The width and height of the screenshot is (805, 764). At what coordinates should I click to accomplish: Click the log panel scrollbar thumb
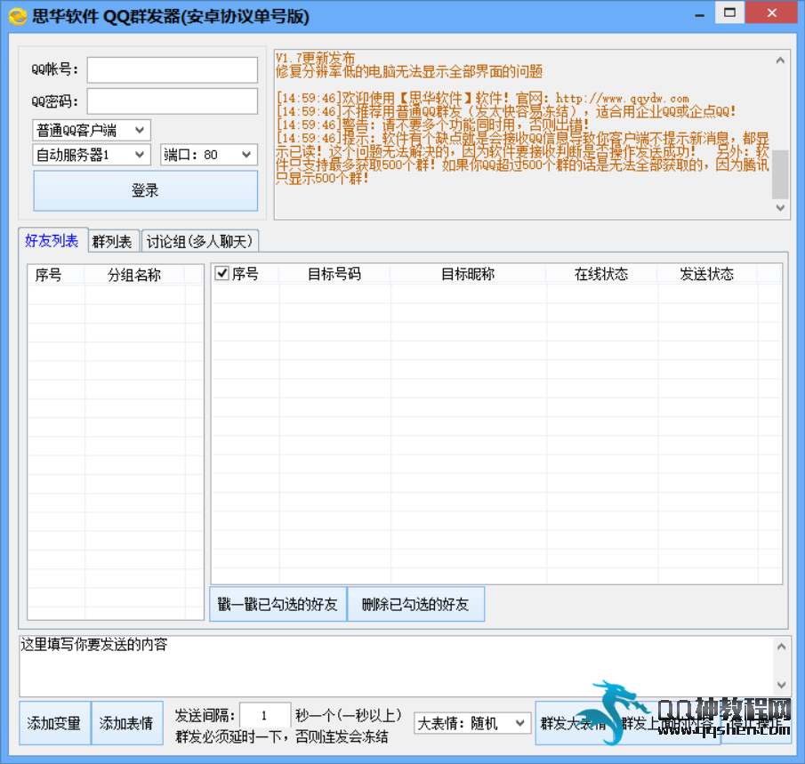pos(780,174)
